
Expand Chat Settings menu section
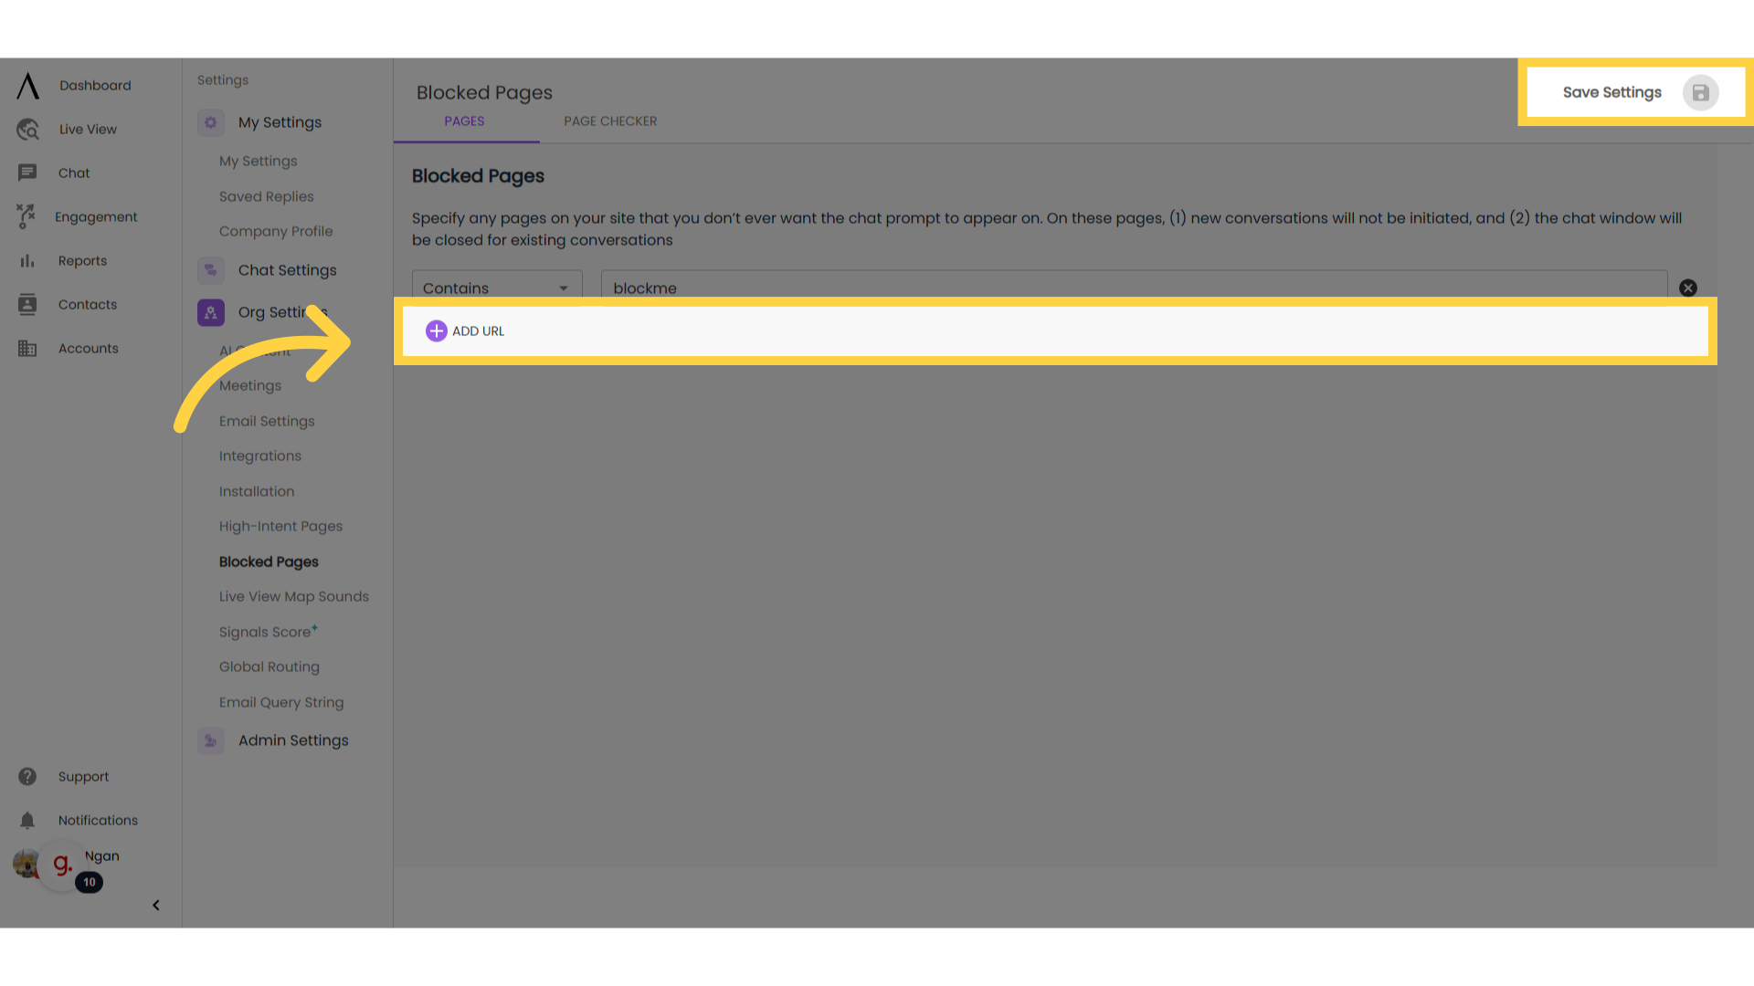288,269
